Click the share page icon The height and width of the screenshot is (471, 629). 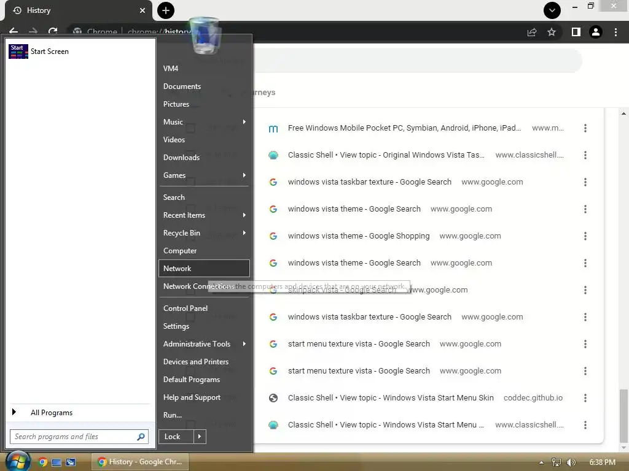pos(532,32)
